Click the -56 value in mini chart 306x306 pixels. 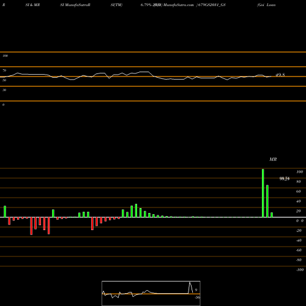click(197, 297)
